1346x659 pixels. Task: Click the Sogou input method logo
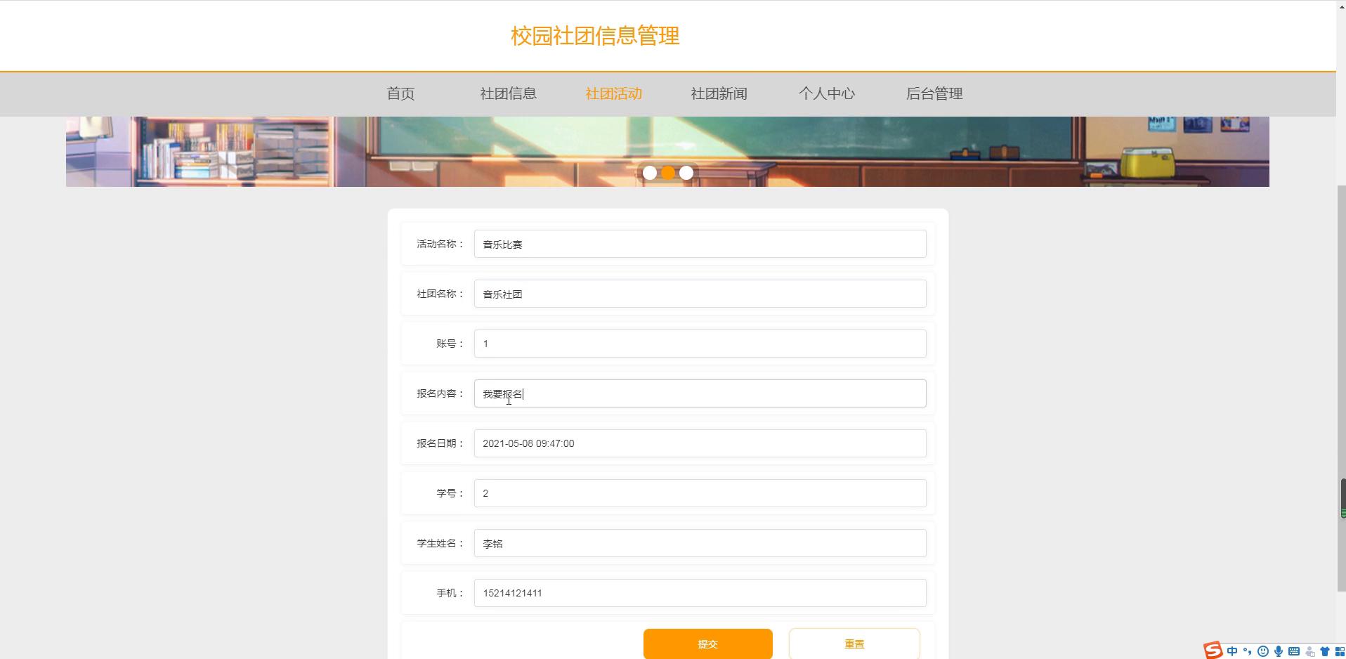1213,651
